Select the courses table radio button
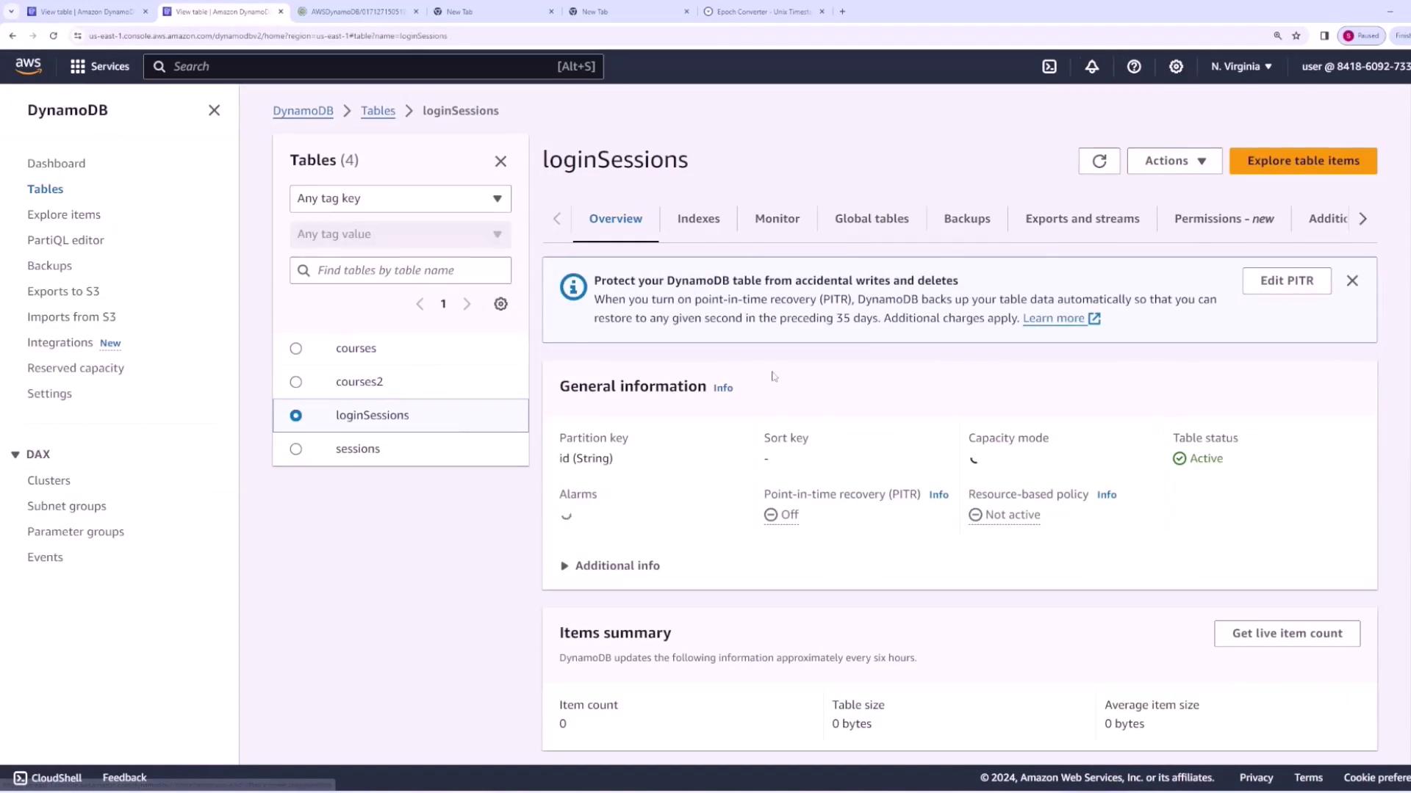Viewport: 1411px width, 793px height. pyautogui.click(x=295, y=349)
